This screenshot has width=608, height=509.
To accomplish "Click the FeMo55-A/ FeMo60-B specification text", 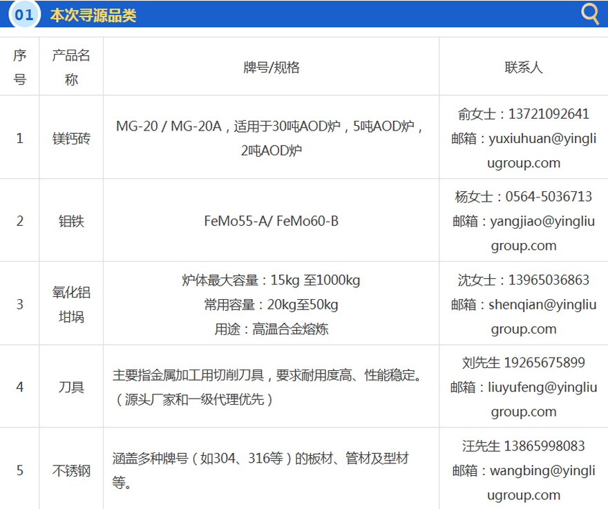I will click(271, 221).
